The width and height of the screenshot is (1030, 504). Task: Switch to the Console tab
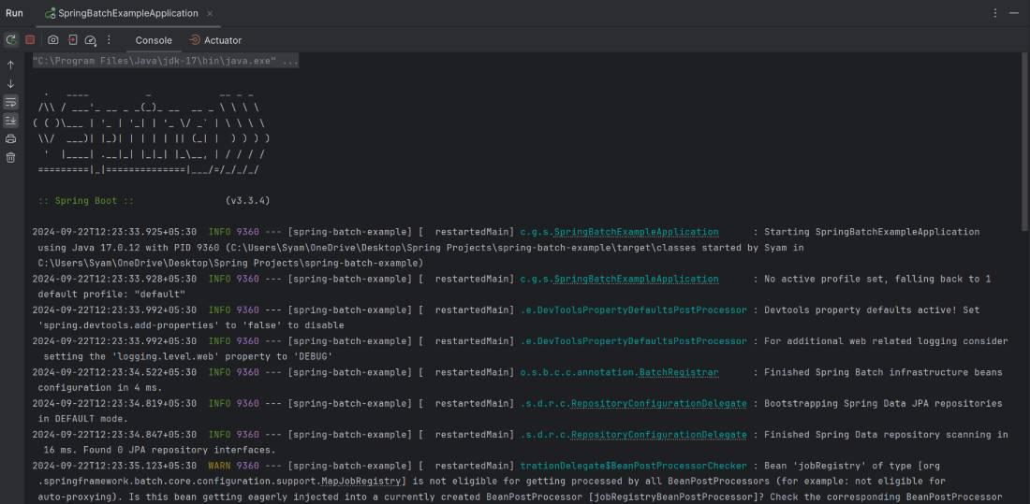(x=154, y=40)
